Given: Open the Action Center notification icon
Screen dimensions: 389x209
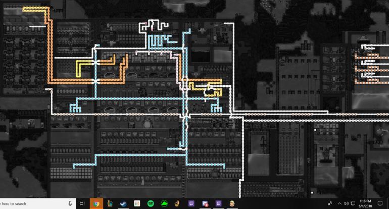Looking at the screenshot, I should point(380,203).
